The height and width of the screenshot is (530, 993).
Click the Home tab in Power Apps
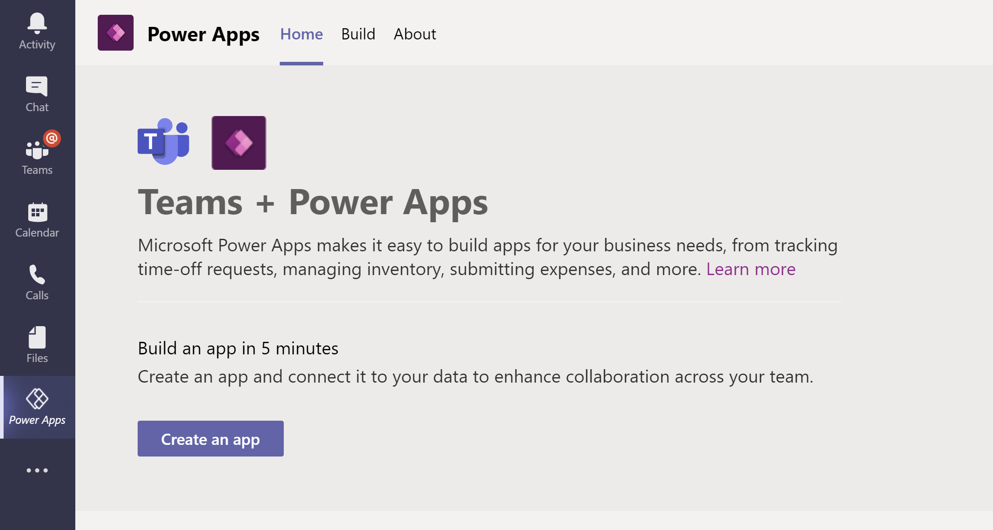(x=301, y=34)
